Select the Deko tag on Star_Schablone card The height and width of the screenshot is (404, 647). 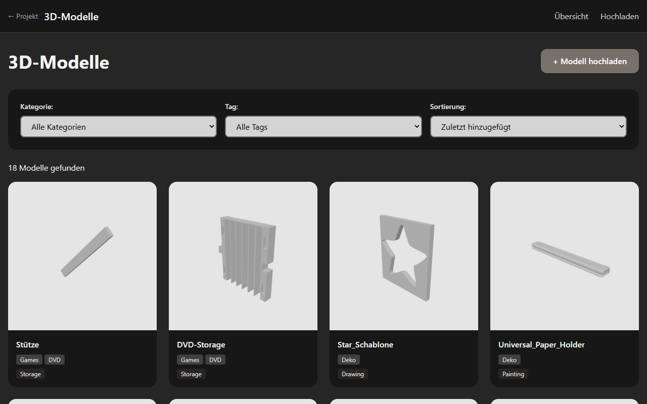click(349, 360)
